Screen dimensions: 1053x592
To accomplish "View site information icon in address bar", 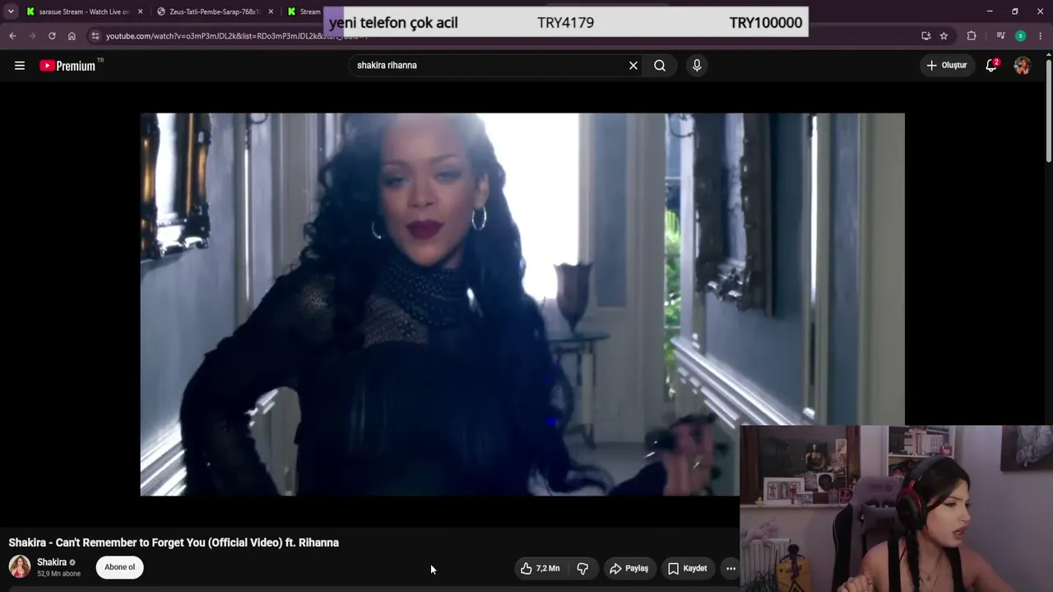I will (x=95, y=36).
